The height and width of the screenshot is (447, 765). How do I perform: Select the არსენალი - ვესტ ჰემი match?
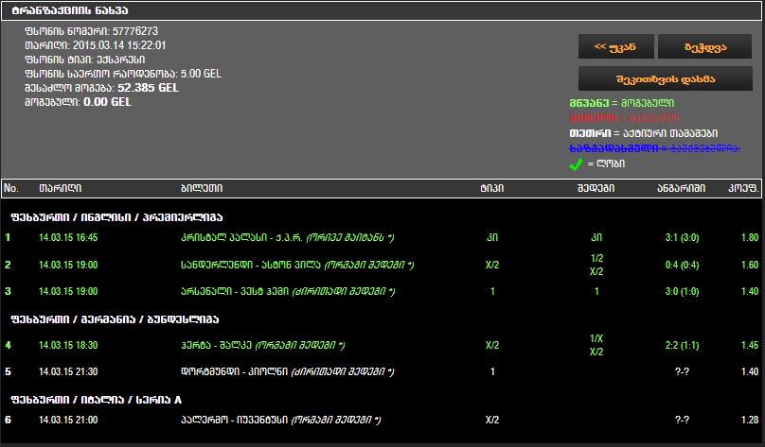point(288,291)
